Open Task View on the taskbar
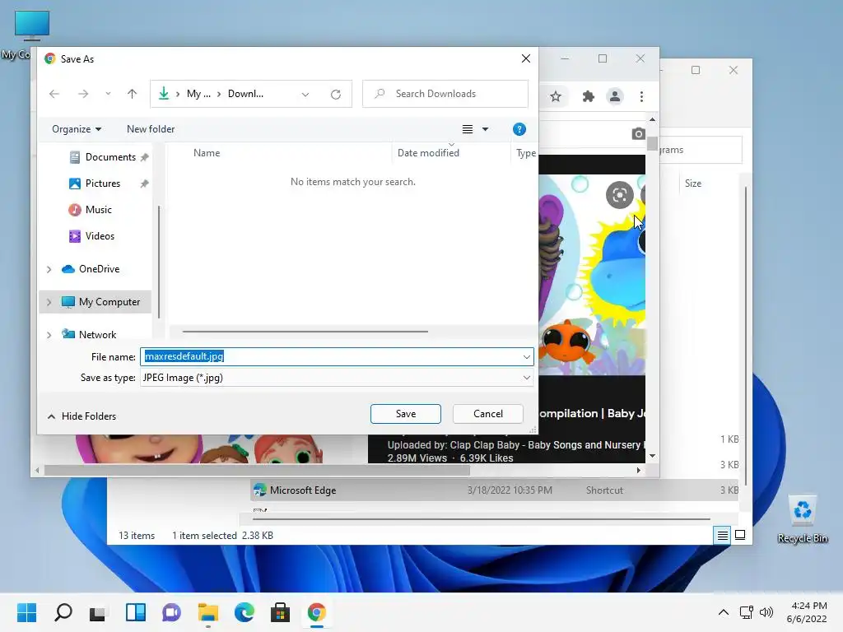 (99, 612)
